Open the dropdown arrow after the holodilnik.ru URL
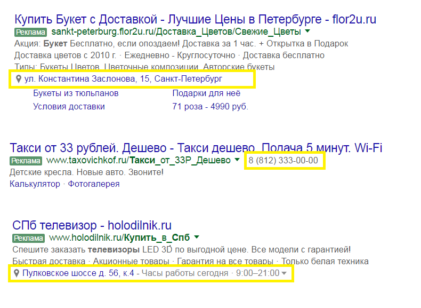 [196, 237]
